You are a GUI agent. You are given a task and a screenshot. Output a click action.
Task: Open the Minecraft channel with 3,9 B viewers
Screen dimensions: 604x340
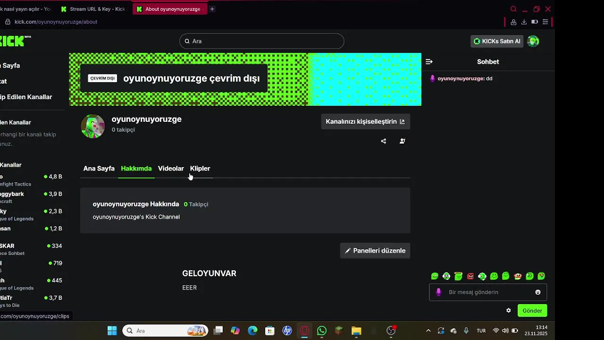pyautogui.click(x=31, y=197)
